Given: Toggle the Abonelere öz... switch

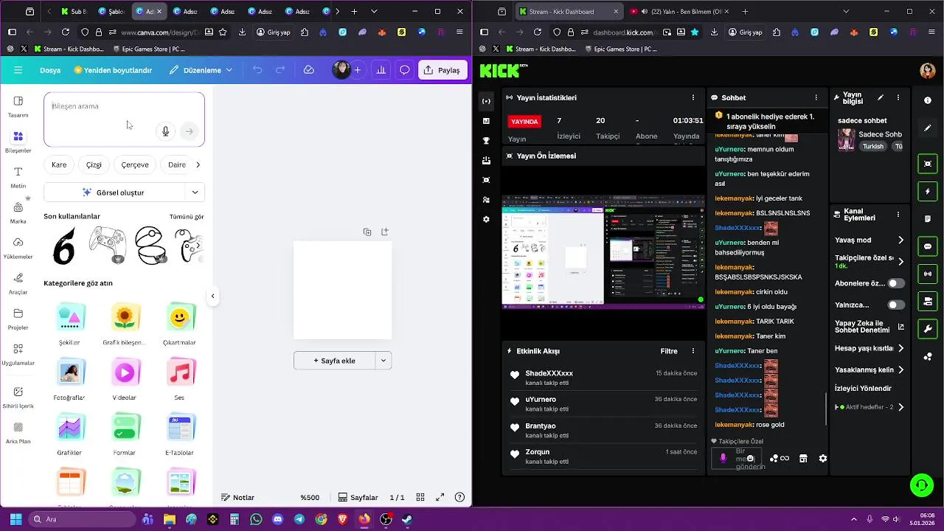Looking at the screenshot, I should point(896,283).
